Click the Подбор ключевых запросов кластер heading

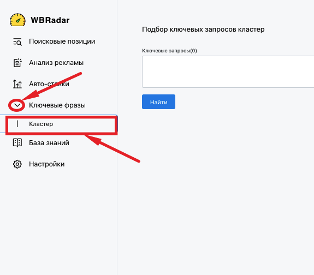203,29
